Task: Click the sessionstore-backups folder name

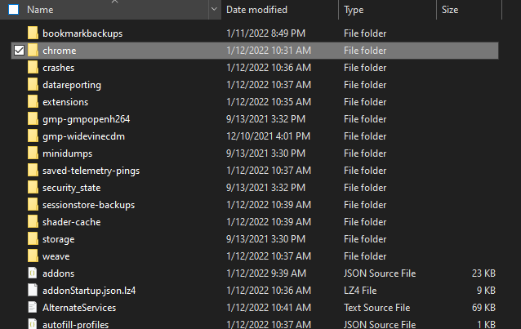Action: pyautogui.click(x=88, y=205)
